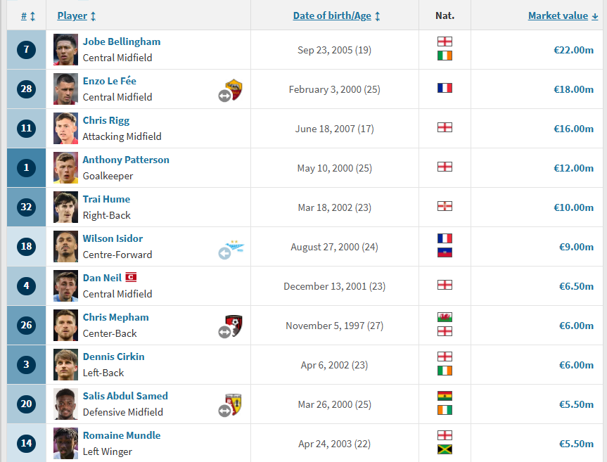
Task: Click the Jamaica flag for Romaine Mundle
Action: click(445, 449)
